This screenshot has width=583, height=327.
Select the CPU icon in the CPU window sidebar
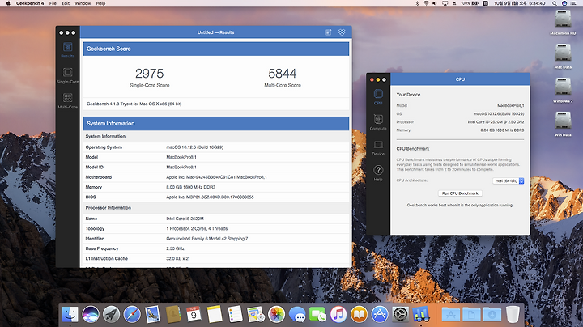(378, 96)
